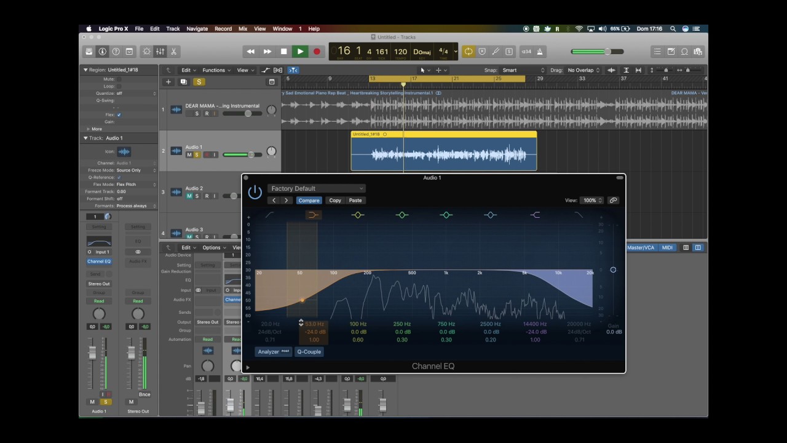Click the Flex show/hide icon
The width and height of the screenshot is (787, 443).
click(278, 70)
